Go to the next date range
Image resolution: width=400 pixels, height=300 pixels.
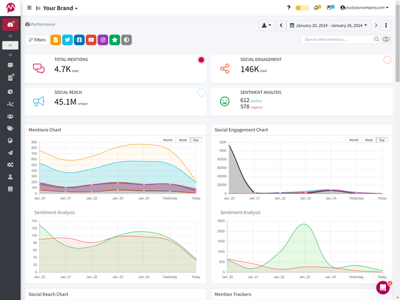[376, 25]
